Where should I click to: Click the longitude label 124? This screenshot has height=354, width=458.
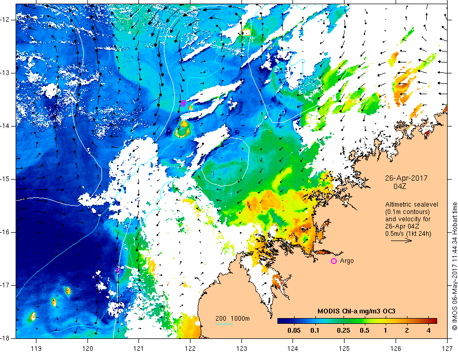pos(293,348)
